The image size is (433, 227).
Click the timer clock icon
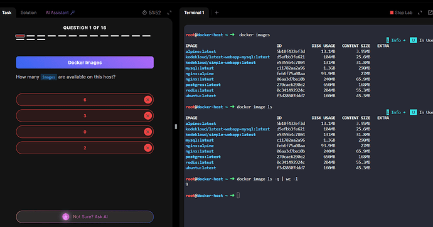point(144,13)
